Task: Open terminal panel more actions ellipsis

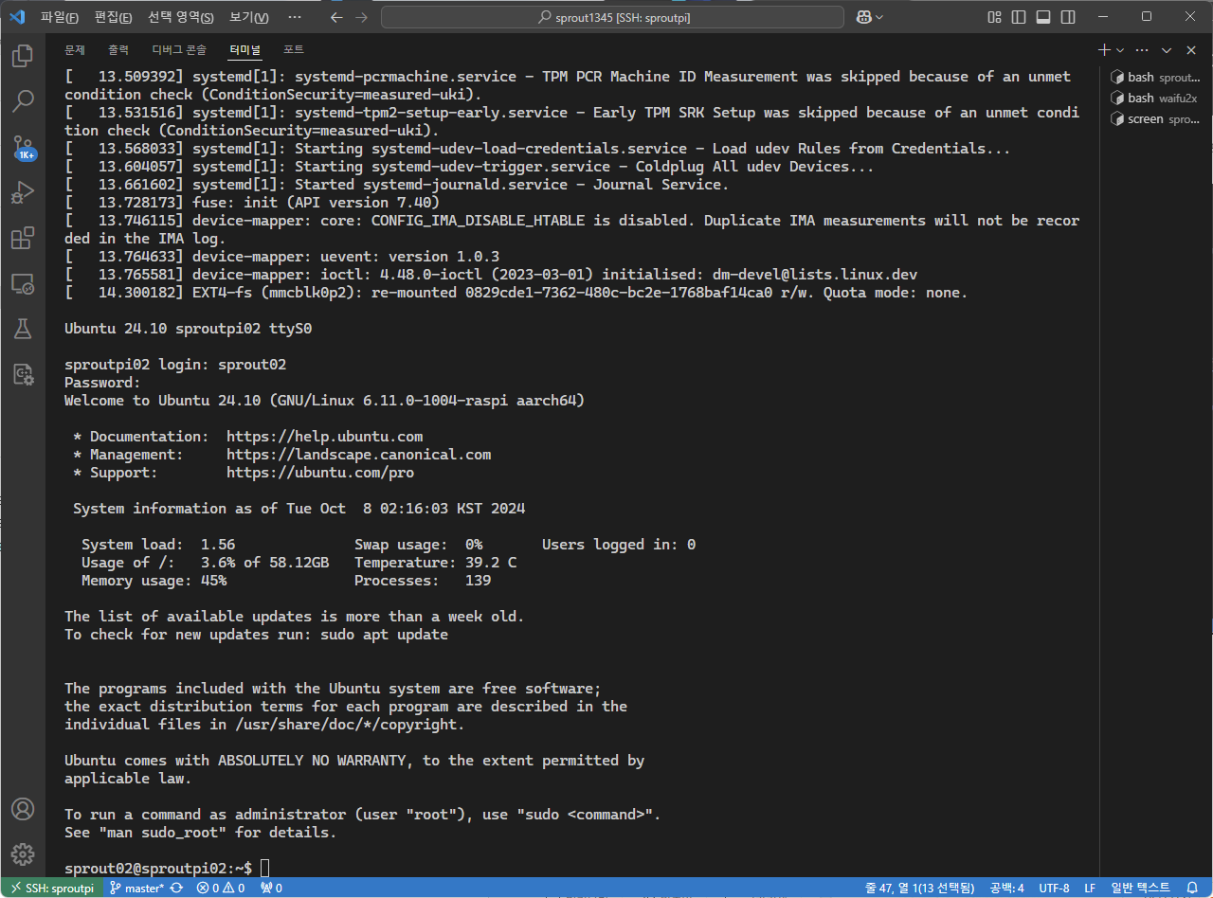Action: pyautogui.click(x=1142, y=49)
